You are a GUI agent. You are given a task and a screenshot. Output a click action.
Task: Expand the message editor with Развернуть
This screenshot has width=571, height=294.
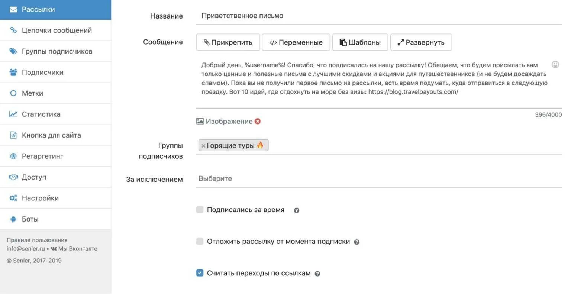click(x=421, y=42)
